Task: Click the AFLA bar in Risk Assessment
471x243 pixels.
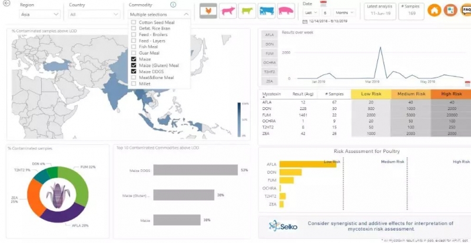Action: (308, 164)
